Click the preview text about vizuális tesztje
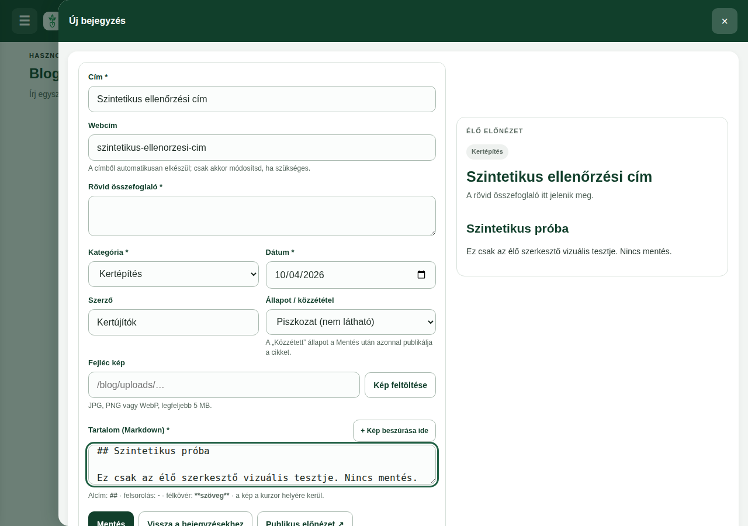 click(569, 251)
